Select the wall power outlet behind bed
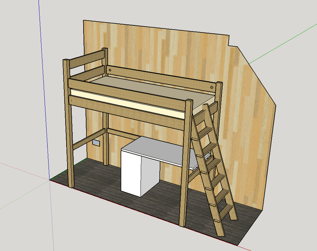Image resolution: width=317 pixels, height=251 pixels. pyautogui.click(x=96, y=143)
